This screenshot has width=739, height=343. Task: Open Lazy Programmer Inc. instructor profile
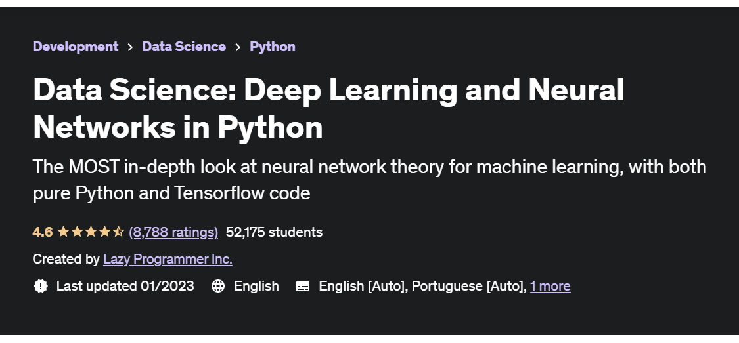(x=168, y=259)
